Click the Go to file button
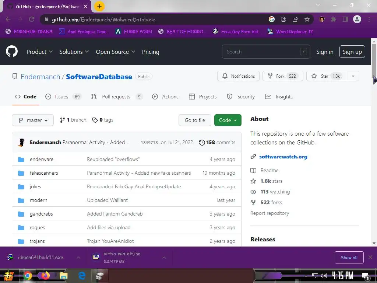Image resolution: width=377 pixels, height=283 pixels. (195, 120)
